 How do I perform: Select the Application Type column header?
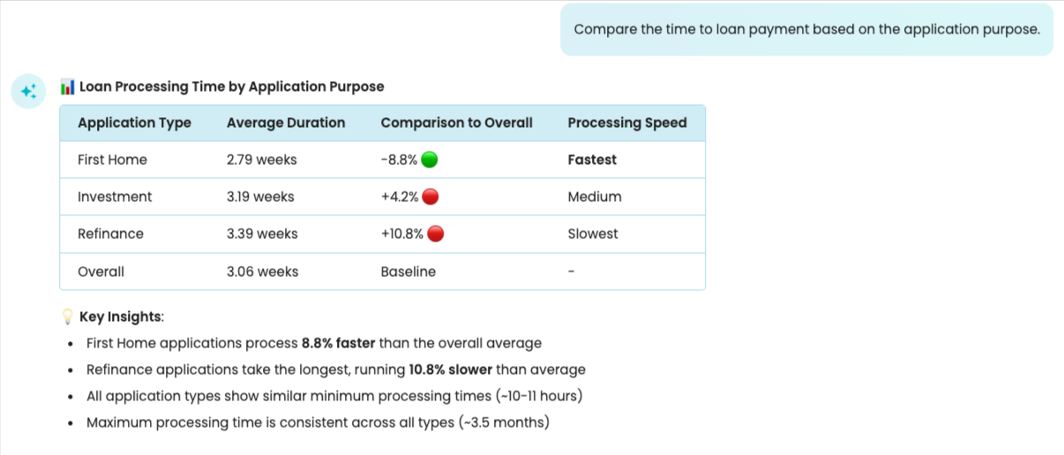coord(134,123)
